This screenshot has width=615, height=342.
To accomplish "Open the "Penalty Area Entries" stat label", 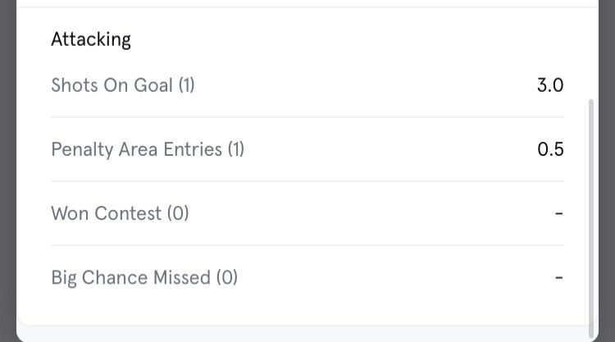I will pos(136,149).
